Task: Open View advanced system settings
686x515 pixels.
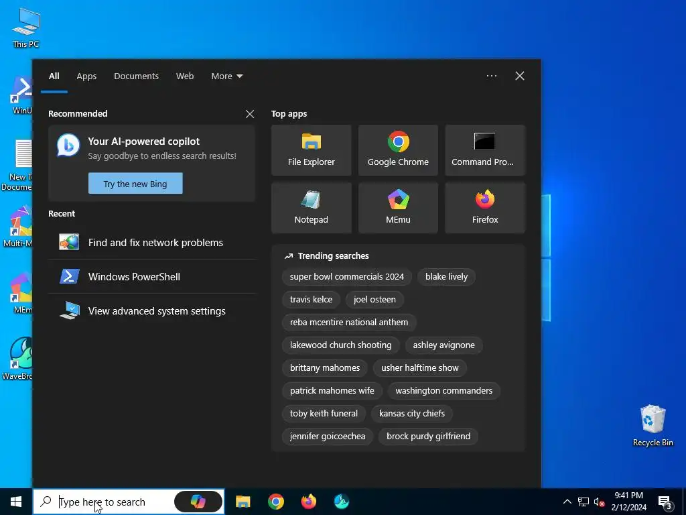Action: tap(152, 310)
